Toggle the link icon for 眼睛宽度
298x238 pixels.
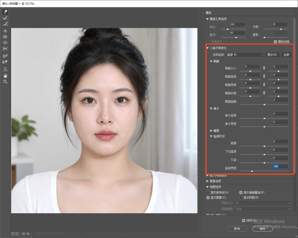pyautogui.click(x=264, y=85)
